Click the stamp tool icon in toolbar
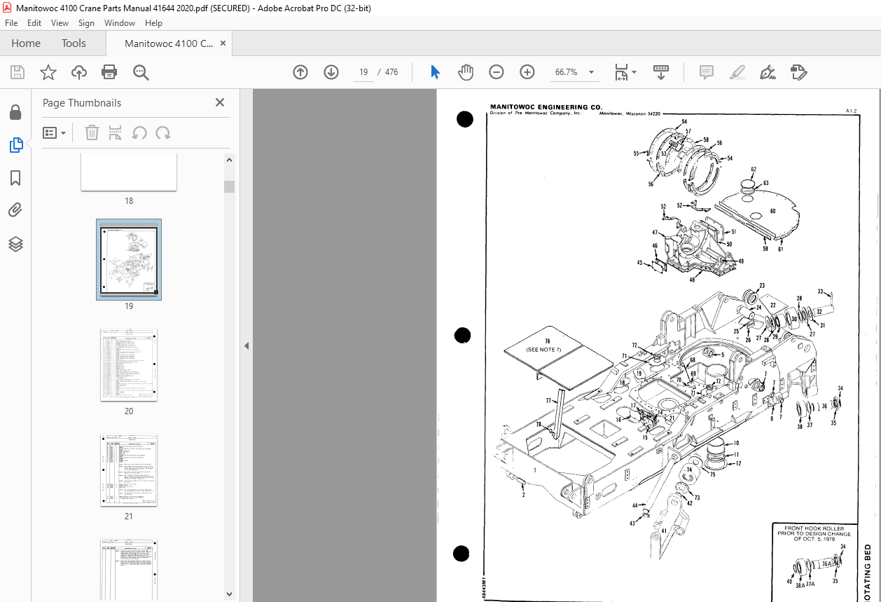 (x=799, y=72)
